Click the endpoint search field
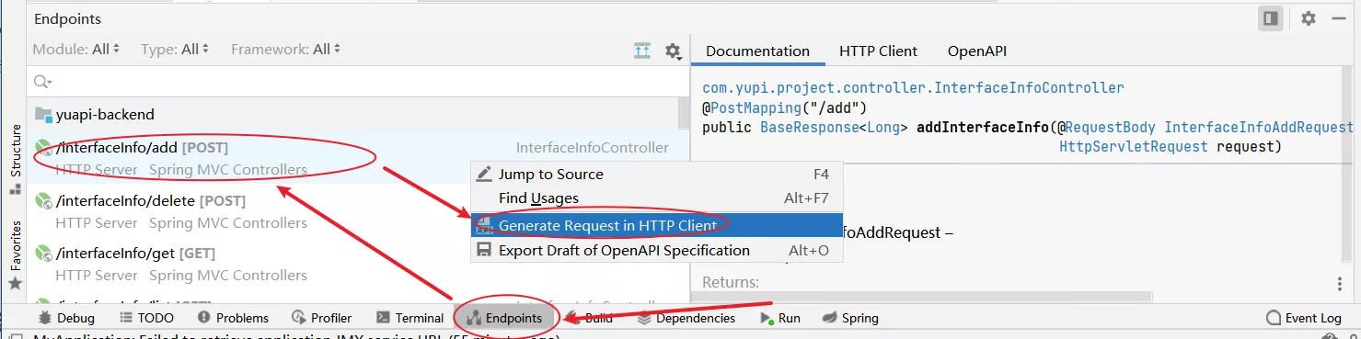Image resolution: width=1361 pixels, height=339 pixels. coord(359,82)
